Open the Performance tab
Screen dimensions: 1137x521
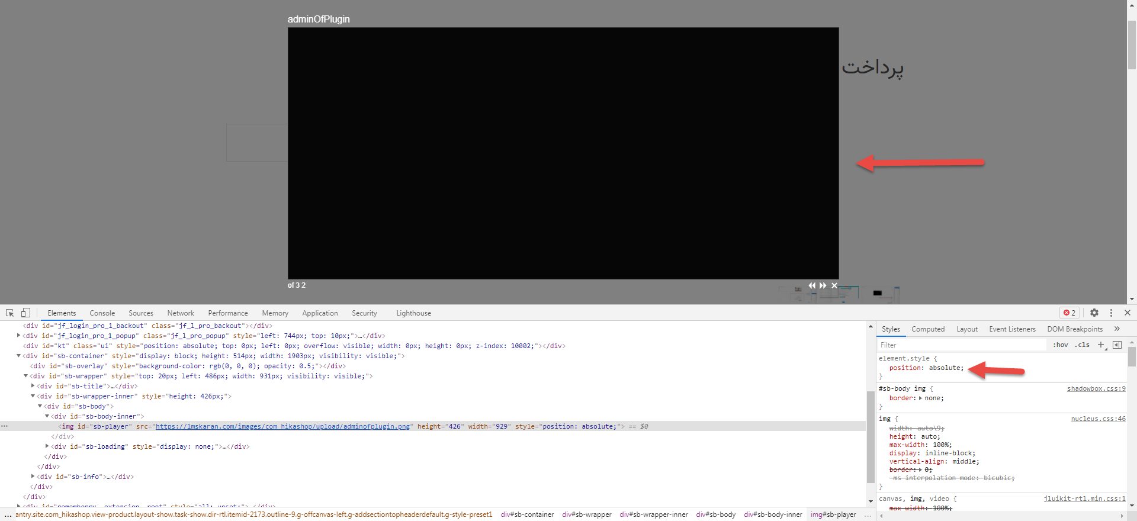(228, 313)
